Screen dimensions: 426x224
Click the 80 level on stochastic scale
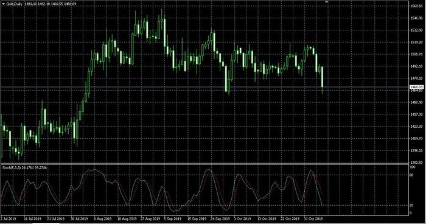[x=411, y=175]
